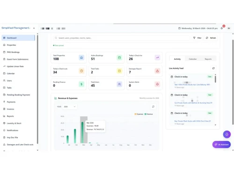The image size is (234, 175).
Task: Open the first Check-in today property link
Action: [x=192, y=84]
